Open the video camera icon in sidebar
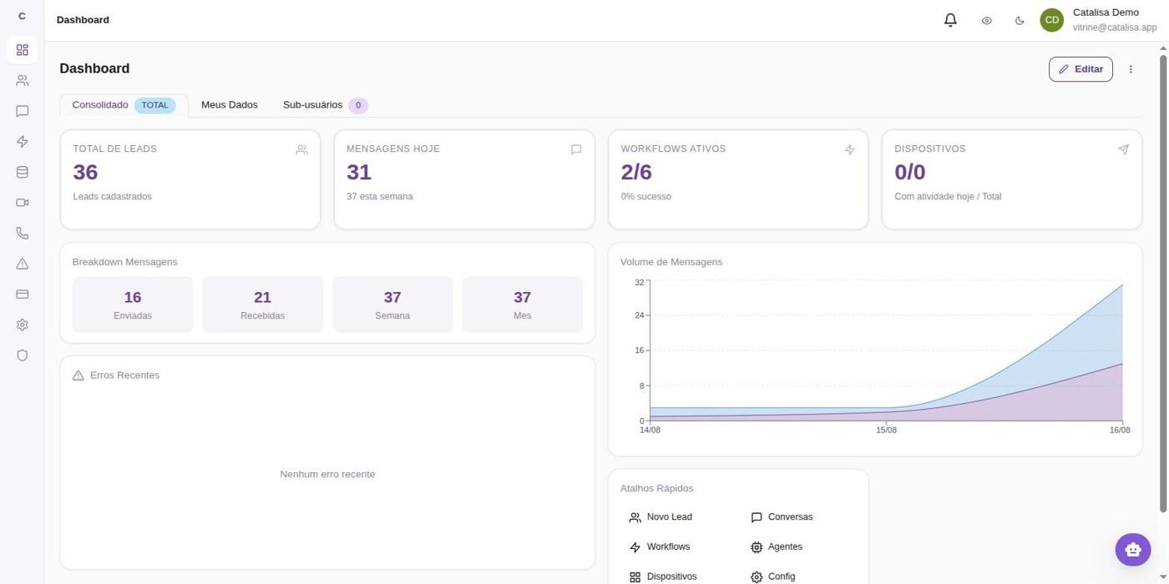The height and width of the screenshot is (584, 1169). [23, 203]
